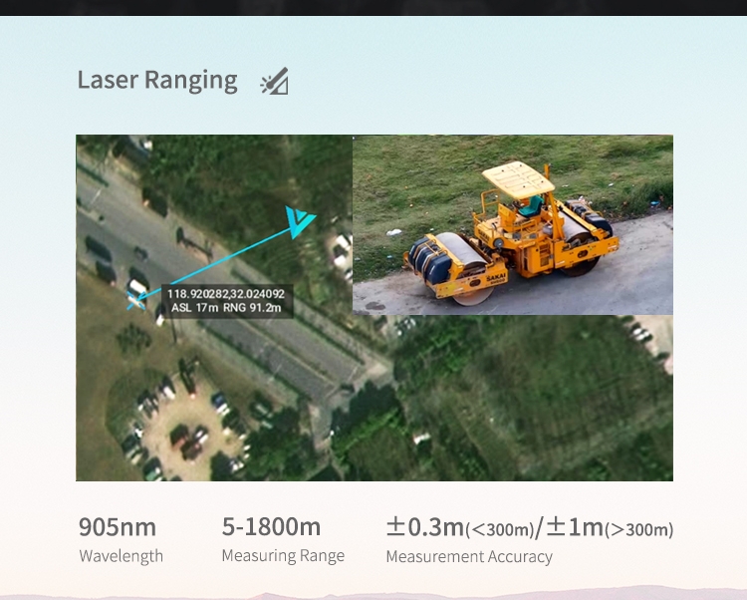747x600 pixels.
Task: Open the road roller zoomed thumbnail
Action: [x=513, y=225]
